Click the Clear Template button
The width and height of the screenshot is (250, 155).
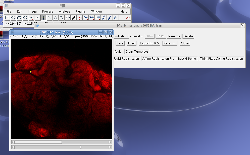click(137, 52)
